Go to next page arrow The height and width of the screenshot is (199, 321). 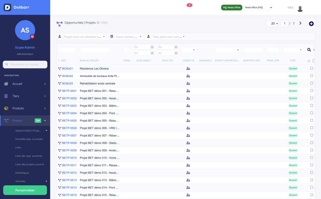coord(300,23)
